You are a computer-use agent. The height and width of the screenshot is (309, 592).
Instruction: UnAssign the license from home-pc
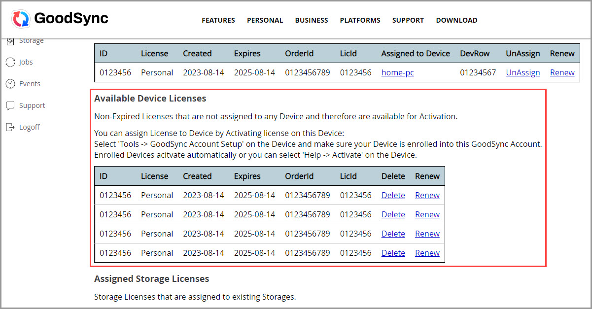(522, 72)
